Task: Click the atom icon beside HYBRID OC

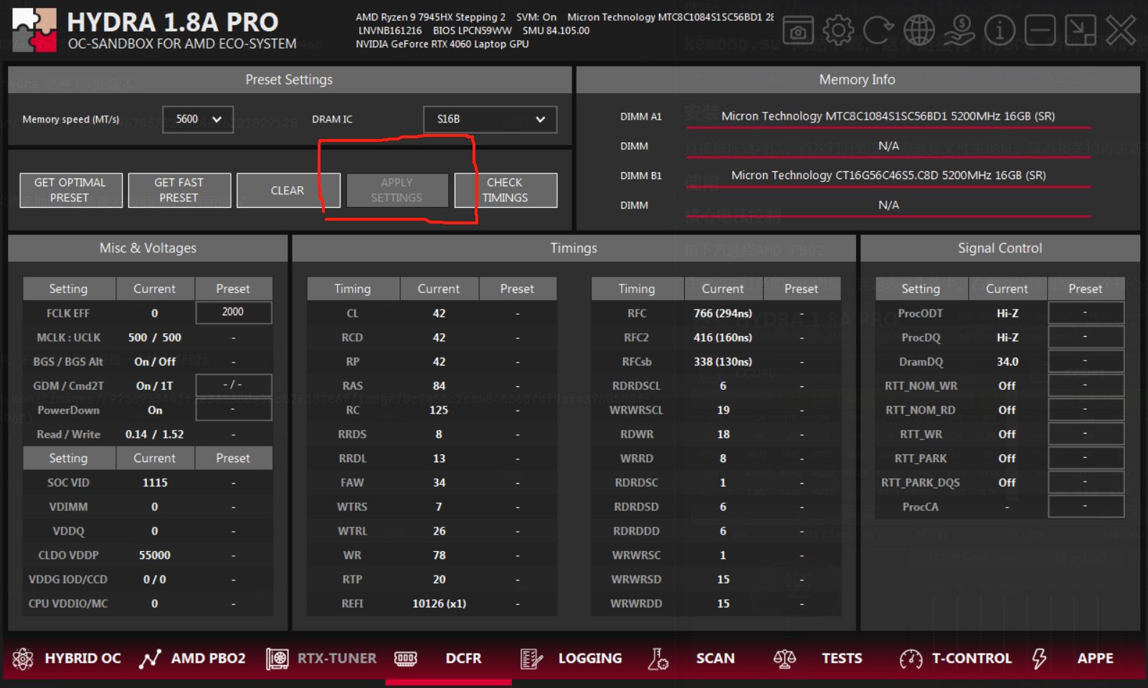Action: click(23, 659)
